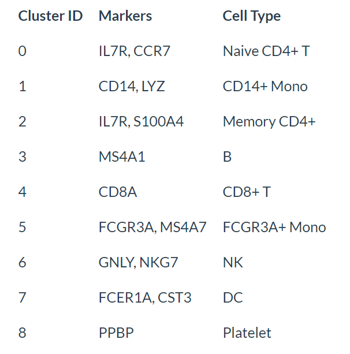Click the CD14, LYZ markers entry
The width and height of the screenshot is (350, 354).
pos(132,86)
